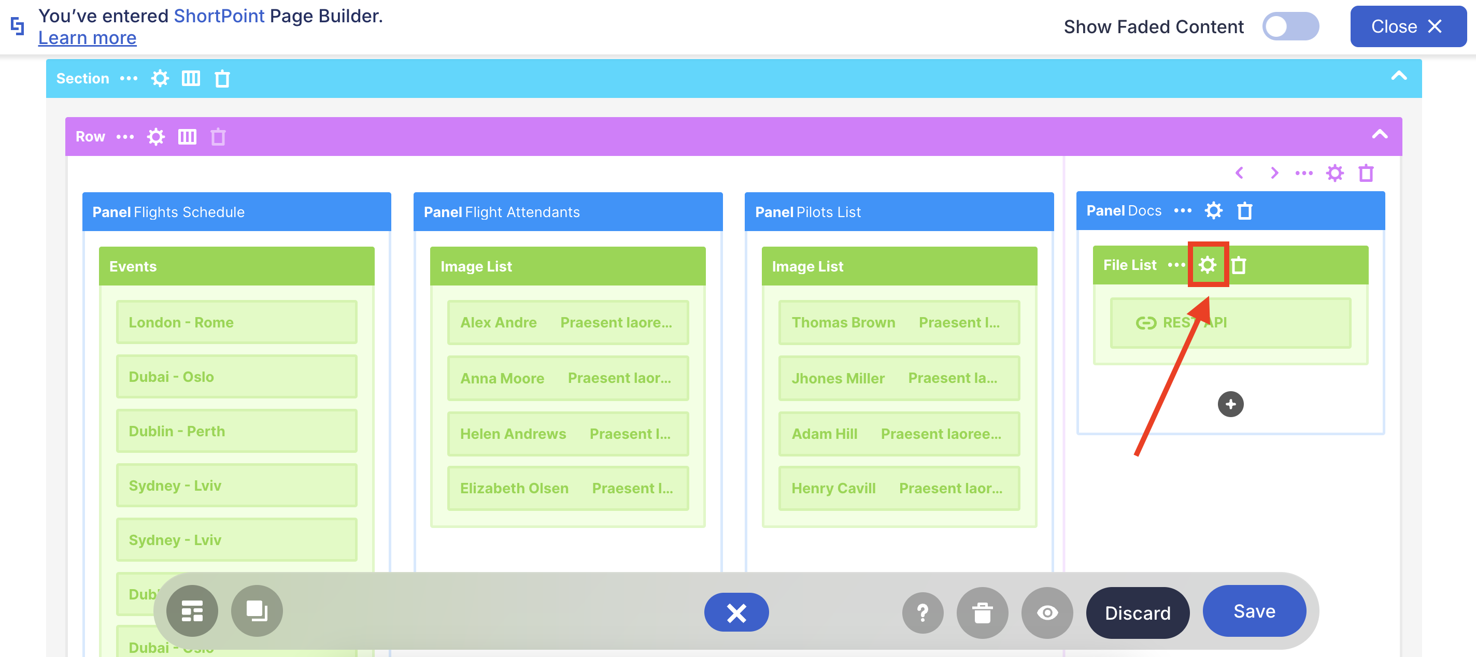Open File List three-dots menu
Viewport: 1476px width, 657px height.
pyautogui.click(x=1176, y=265)
